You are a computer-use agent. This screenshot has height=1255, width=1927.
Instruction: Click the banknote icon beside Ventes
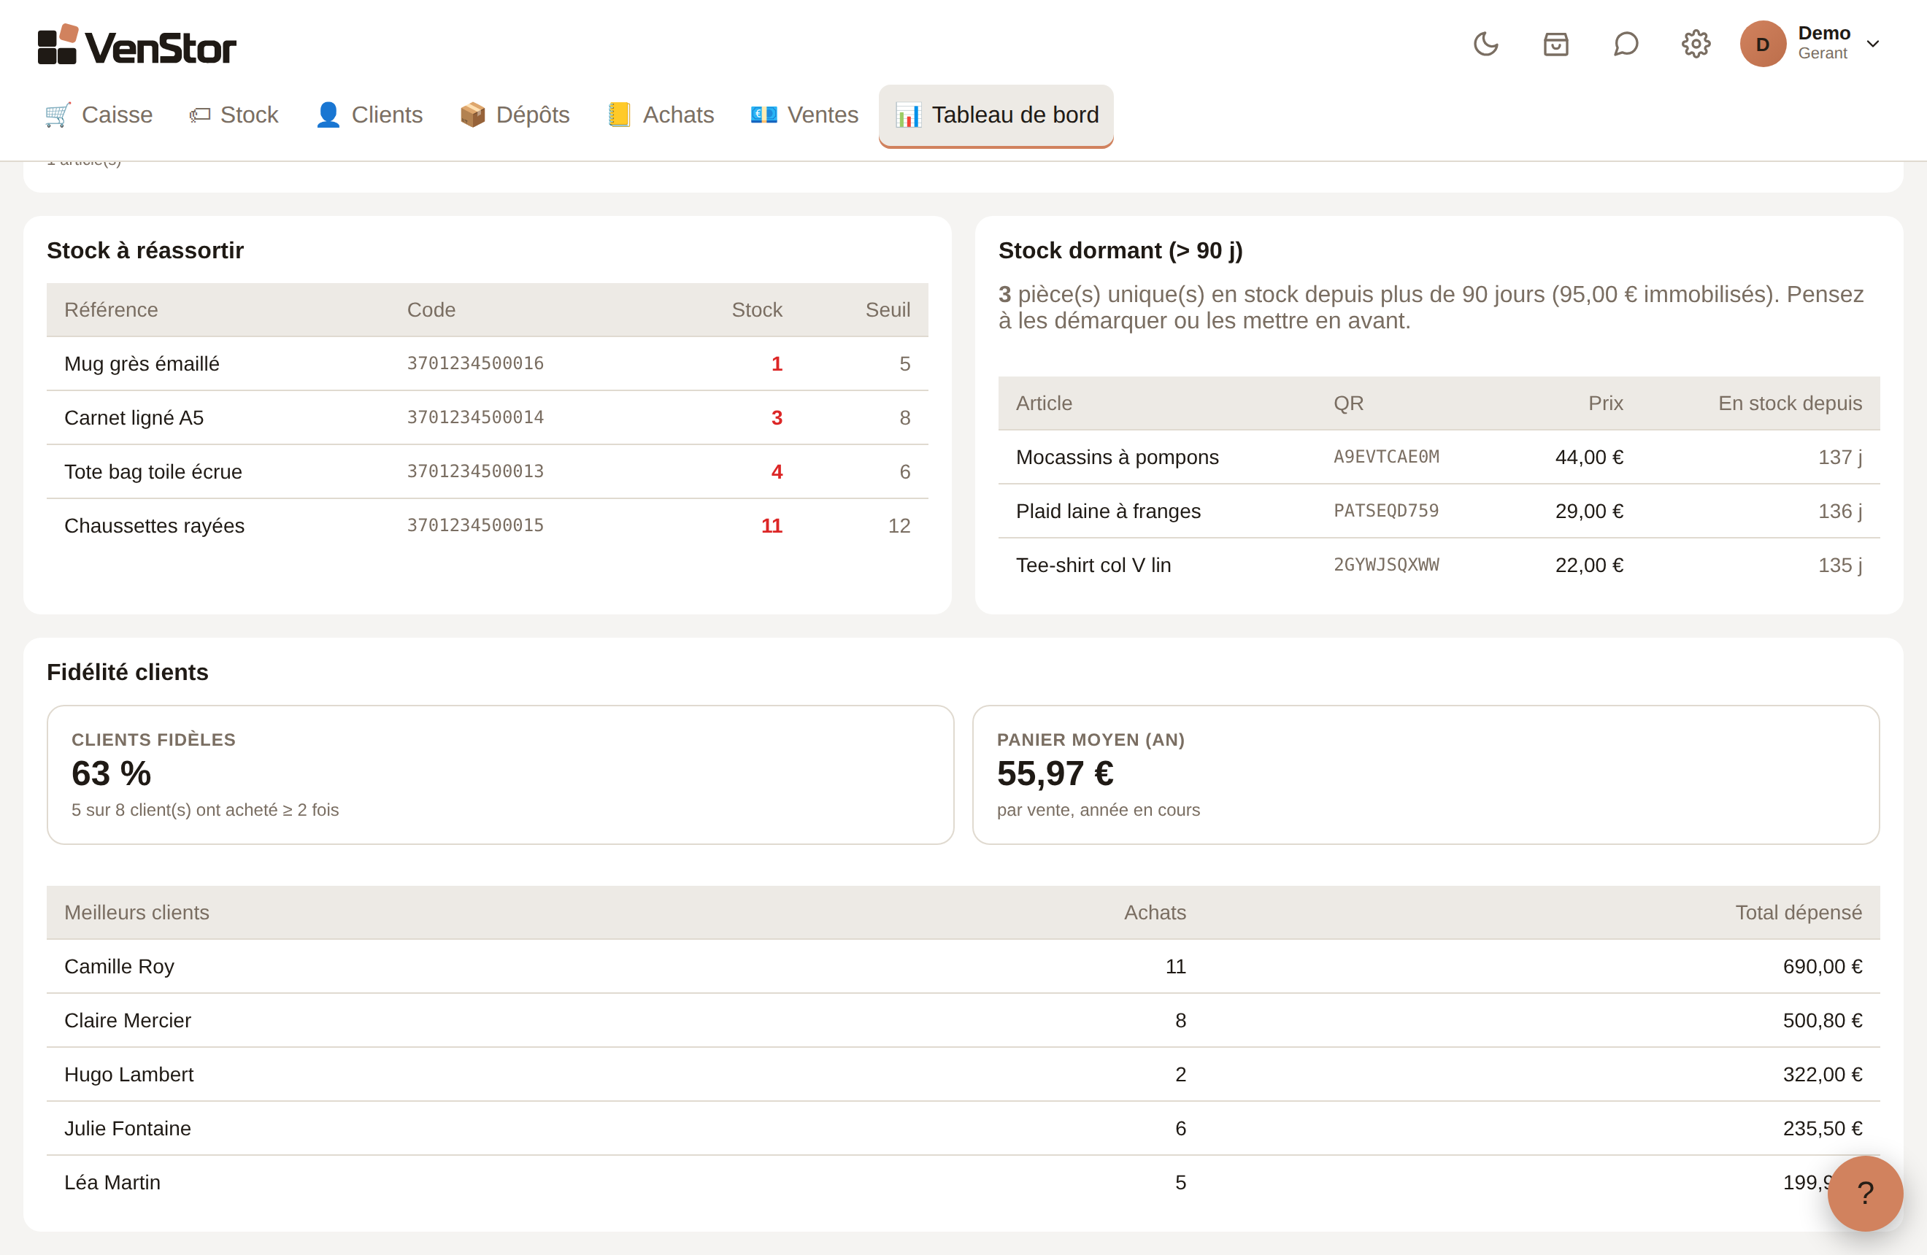coord(764,115)
